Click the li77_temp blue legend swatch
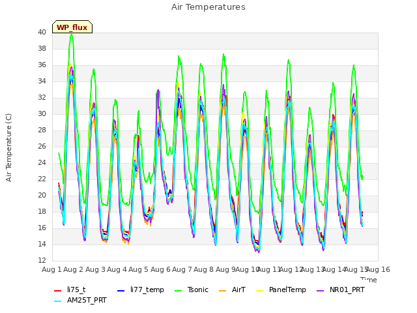The width and height of the screenshot is (417, 313). [121, 291]
